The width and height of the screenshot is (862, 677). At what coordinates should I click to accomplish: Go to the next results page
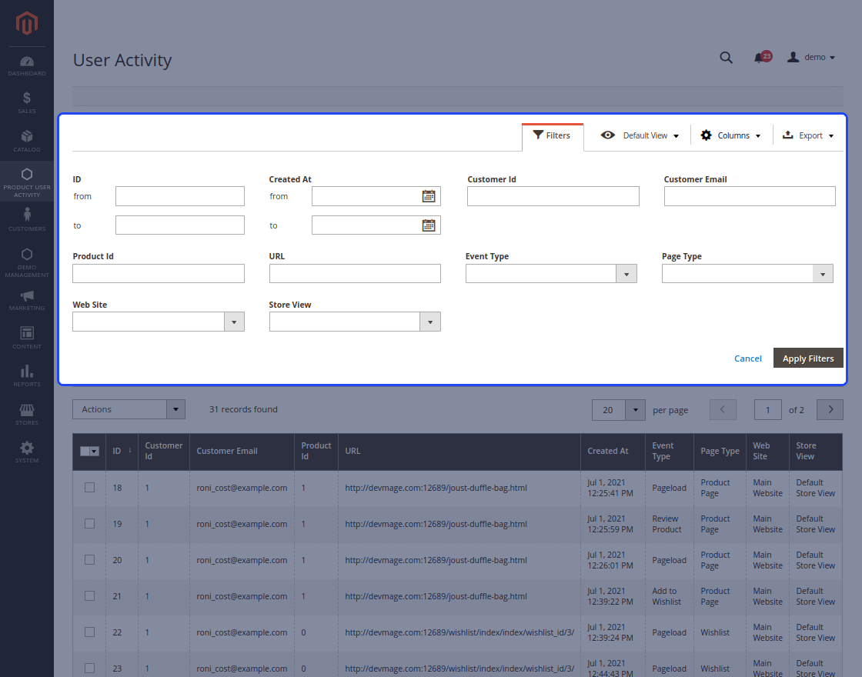click(830, 409)
